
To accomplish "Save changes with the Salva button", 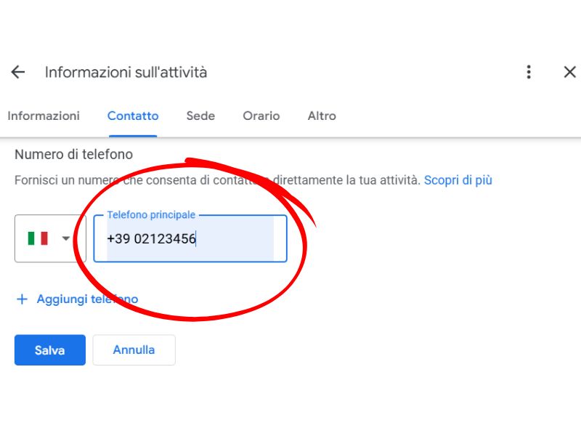I will coord(50,350).
